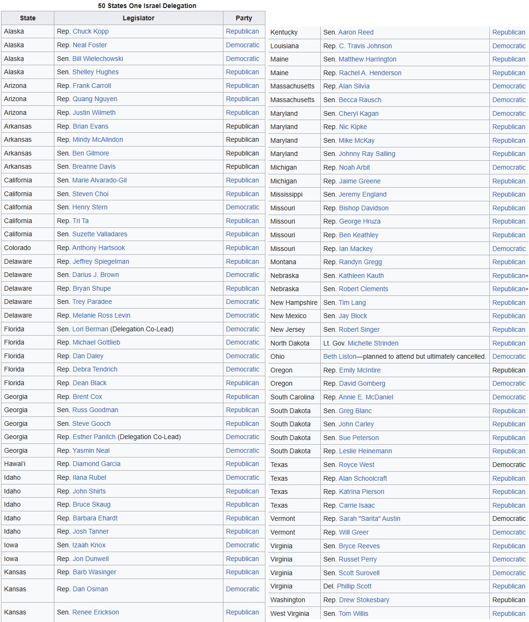This screenshot has width=529, height=622.
Task: Click the Mindy McAlindon link
Action: coord(98,139)
